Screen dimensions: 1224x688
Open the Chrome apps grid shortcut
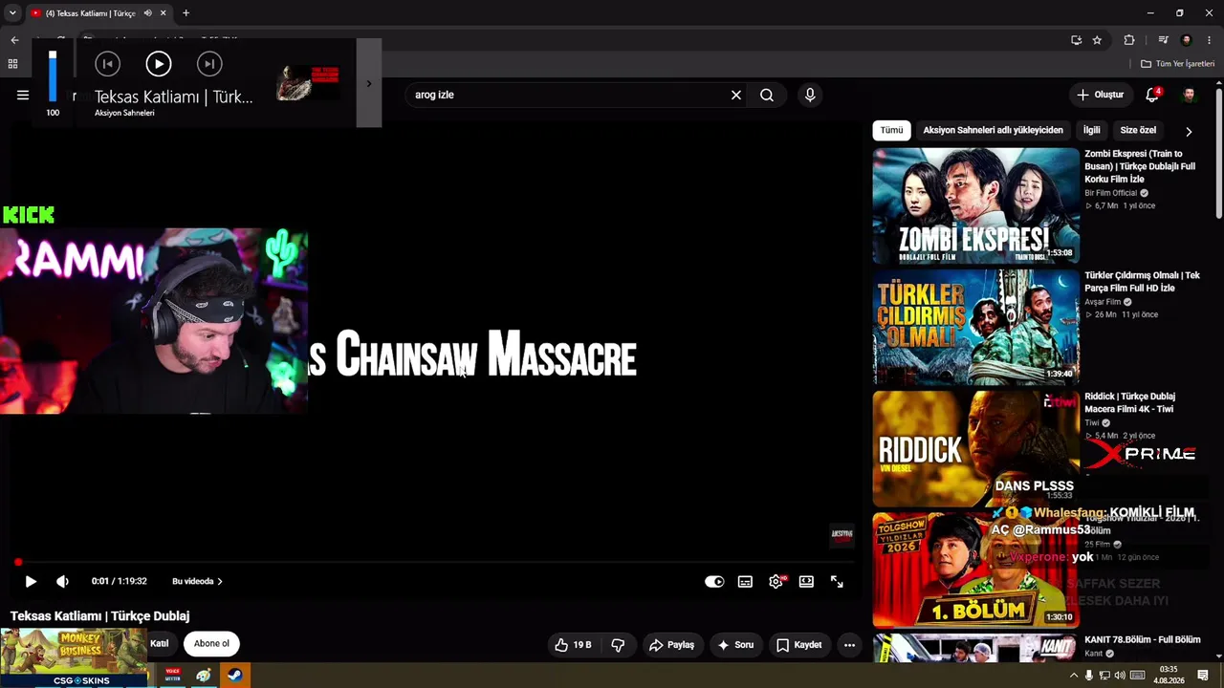[12, 64]
